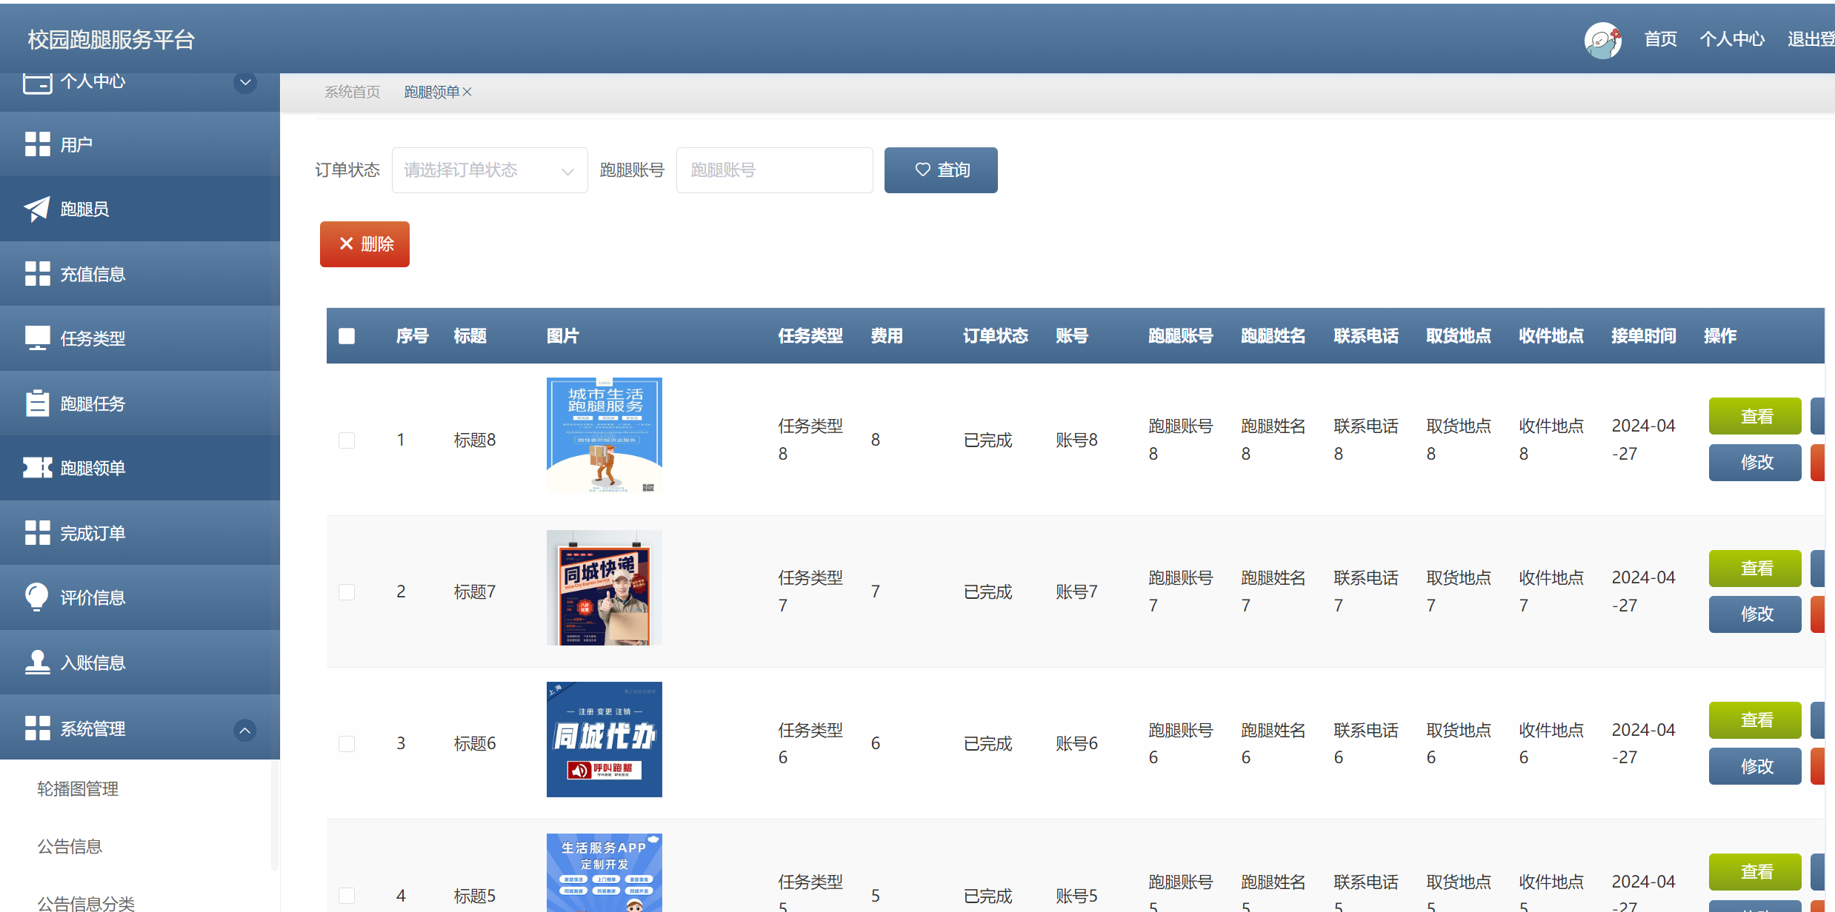Click the user avatar icon in header
Screen dimensions: 1835x912
coord(1602,40)
